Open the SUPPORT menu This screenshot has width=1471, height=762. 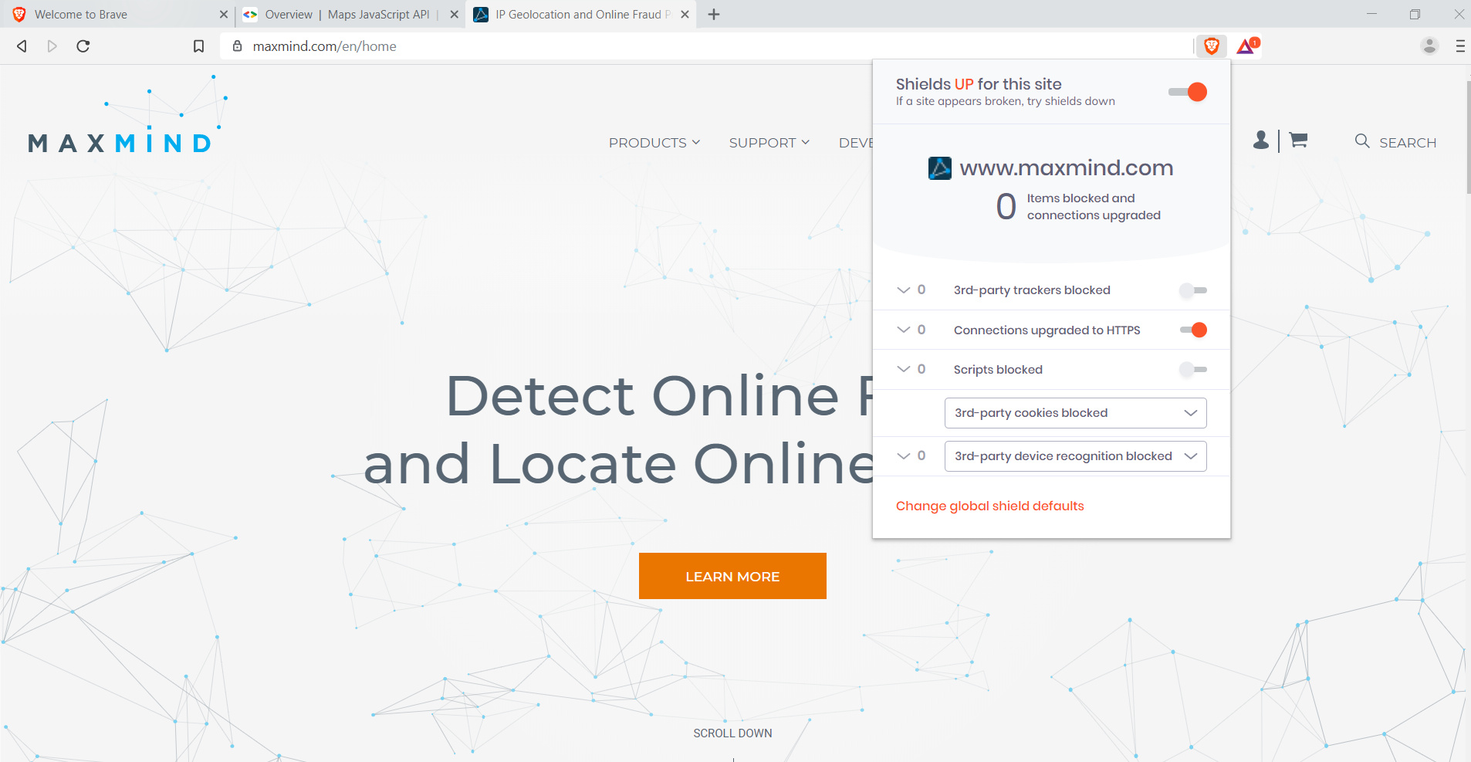pyautogui.click(x=769, y=143)
